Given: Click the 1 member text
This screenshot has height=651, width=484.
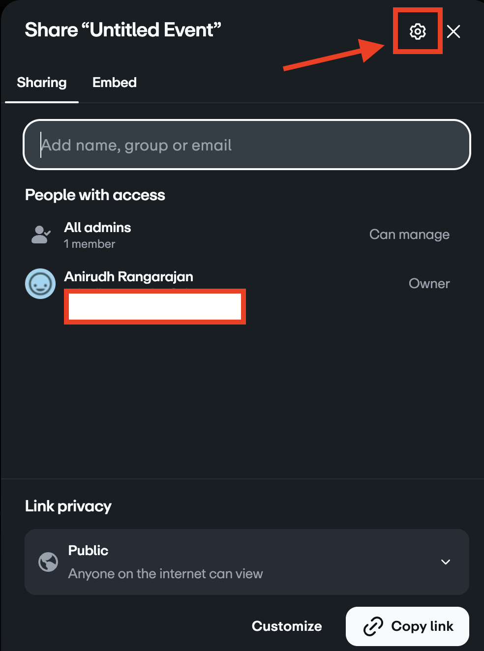Looking at the screenshot, I should (90, 244).
